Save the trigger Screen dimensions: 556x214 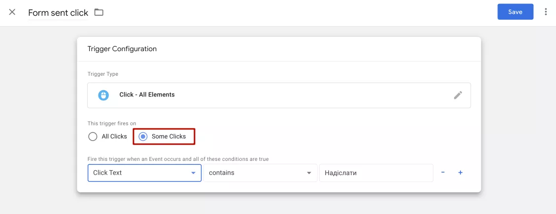click(x=515, y=12)
